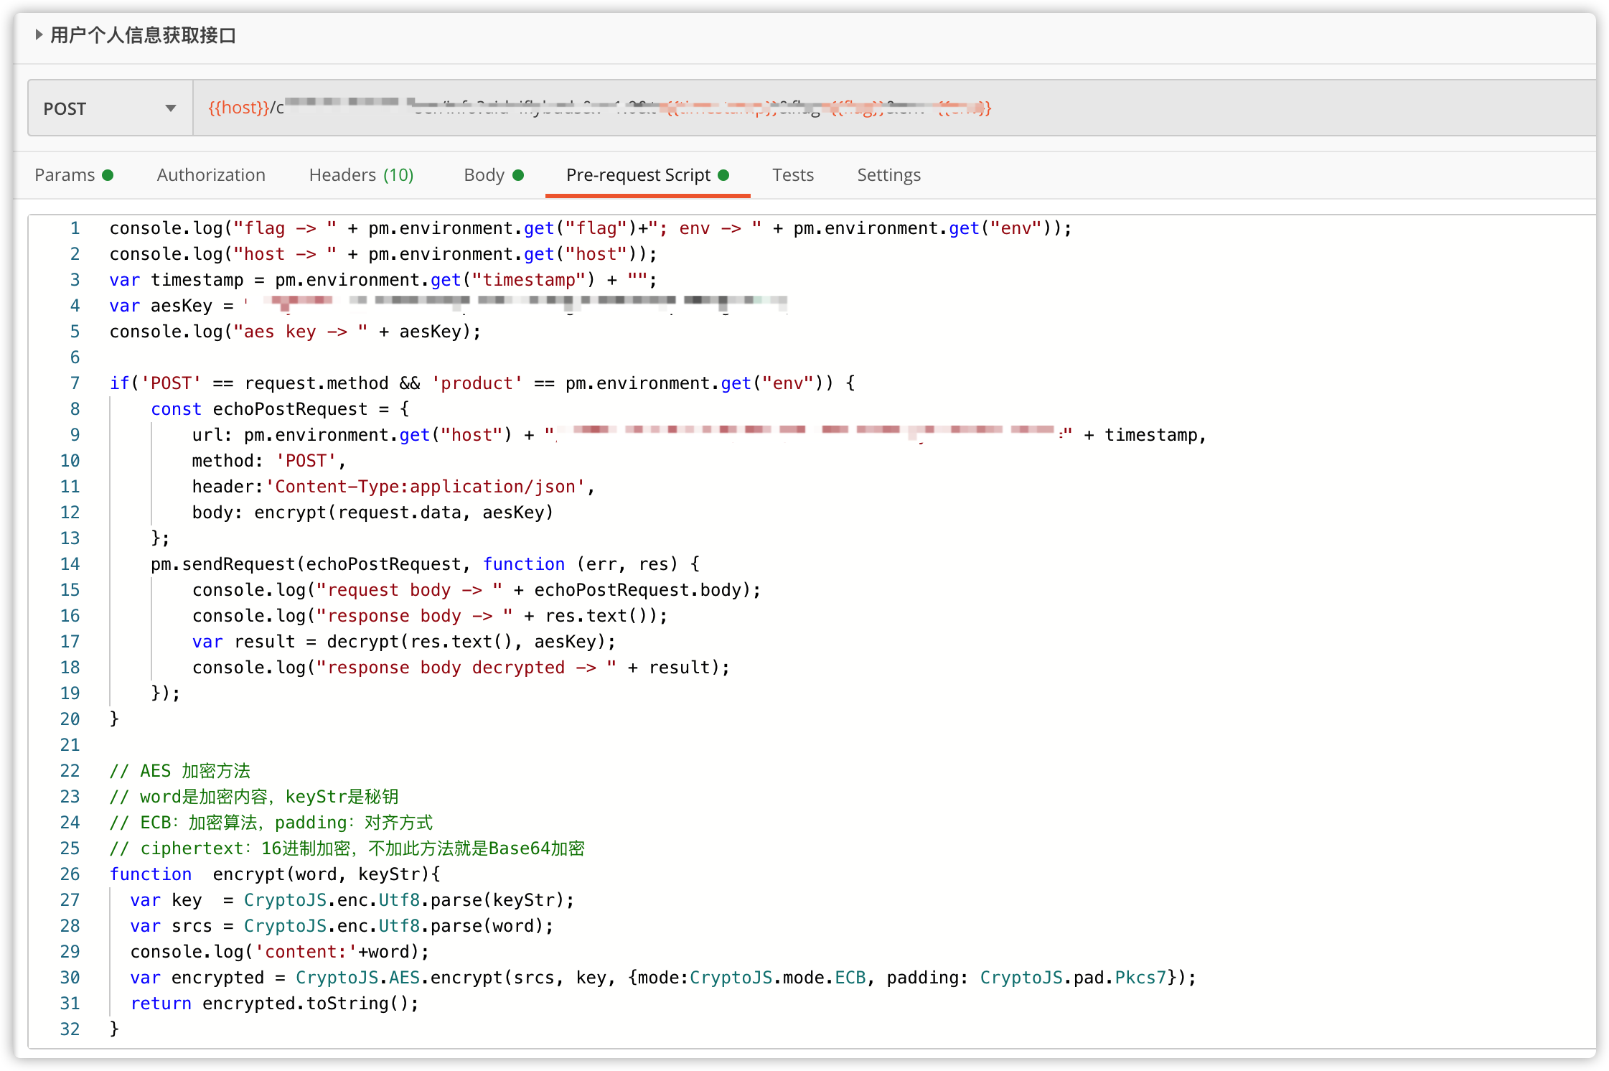The image size is (1609, 1071).
Task: Switch to the Body tab
Action: tap(485, 174)
